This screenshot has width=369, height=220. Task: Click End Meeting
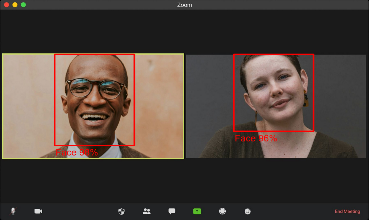tap(347, 211)
